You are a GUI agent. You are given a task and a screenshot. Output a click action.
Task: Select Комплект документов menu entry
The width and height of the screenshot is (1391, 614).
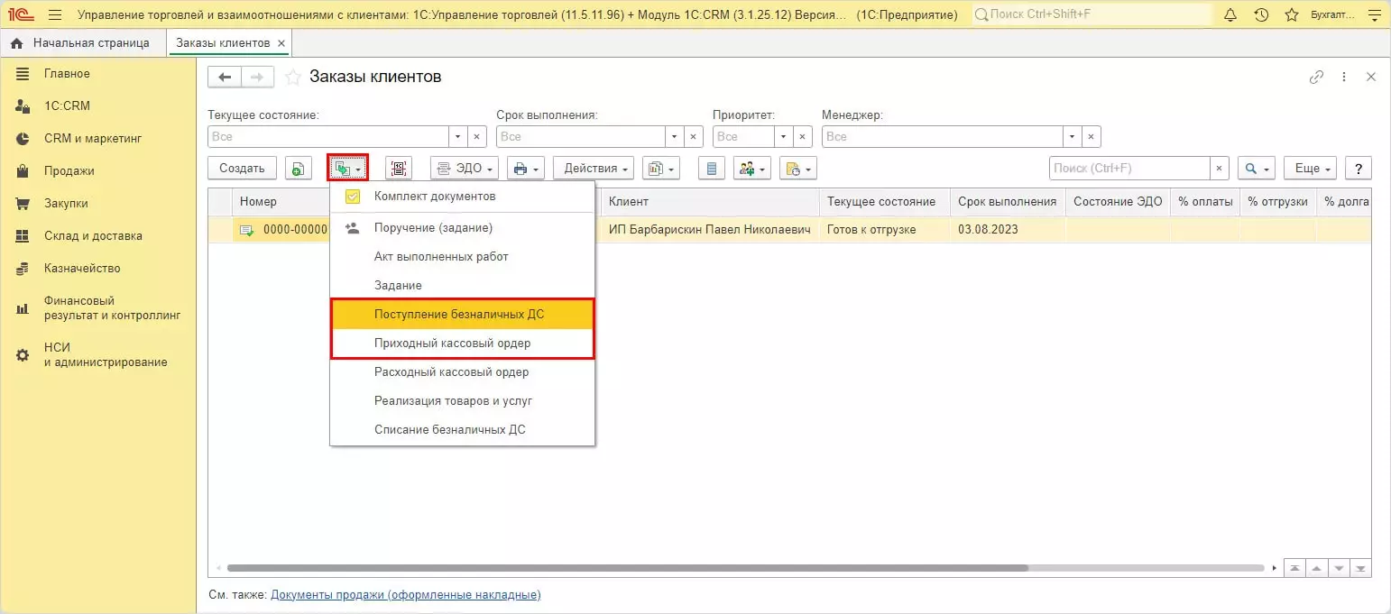[462, 197]
